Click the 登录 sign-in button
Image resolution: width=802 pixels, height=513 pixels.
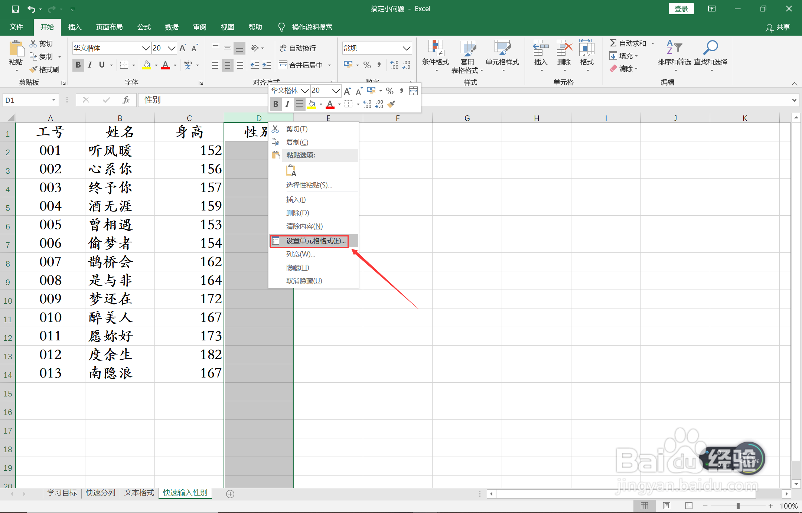(x=681, y=9)
